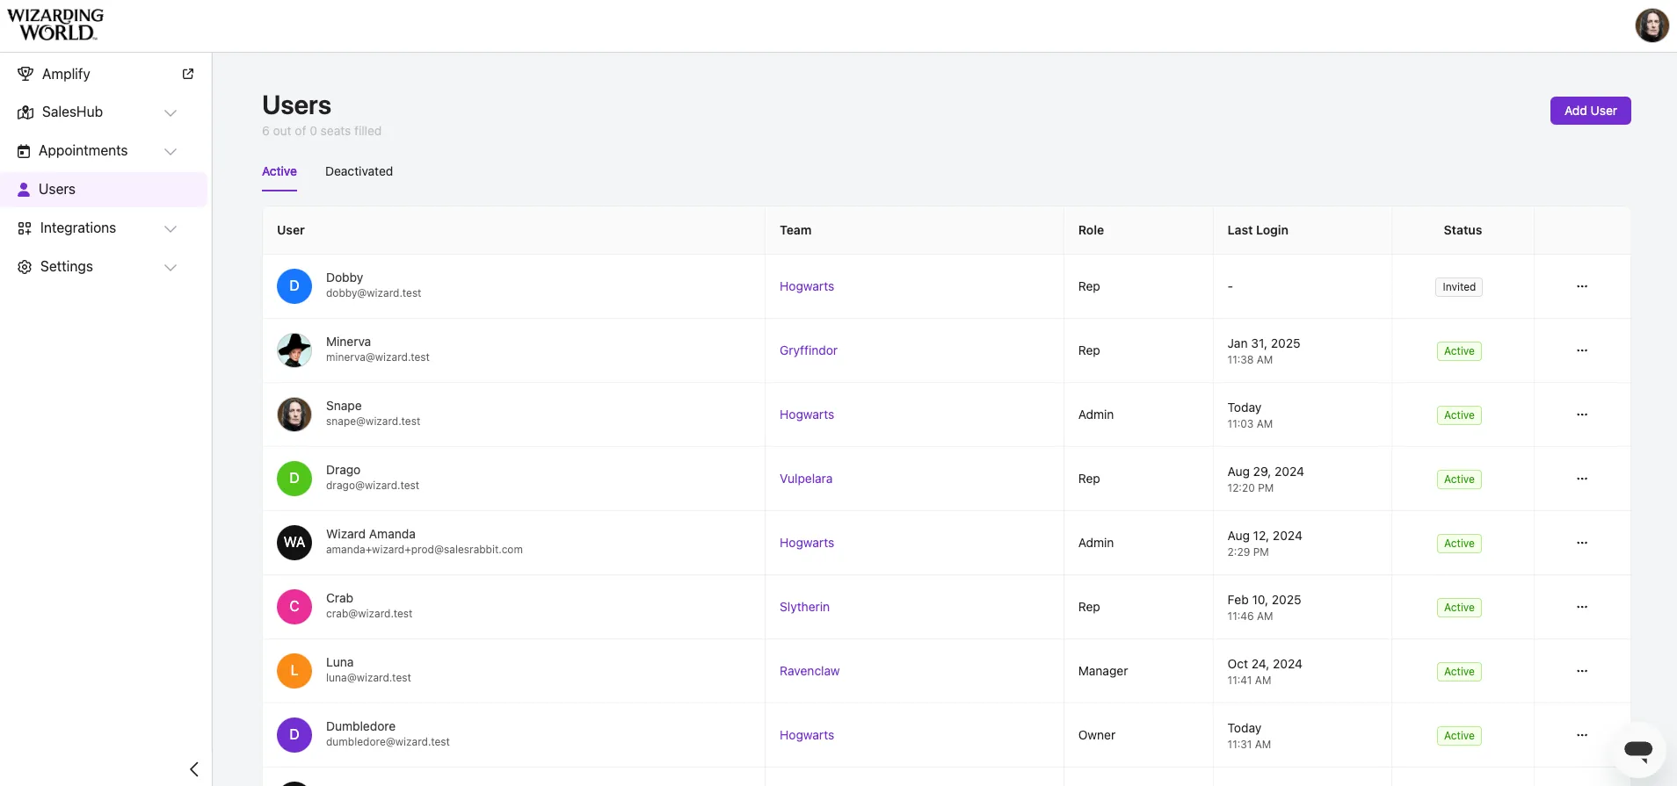Collapse the sidebar with the arrow icon
The height and width of the screenshot is (786, 1677).
point(194,769)
